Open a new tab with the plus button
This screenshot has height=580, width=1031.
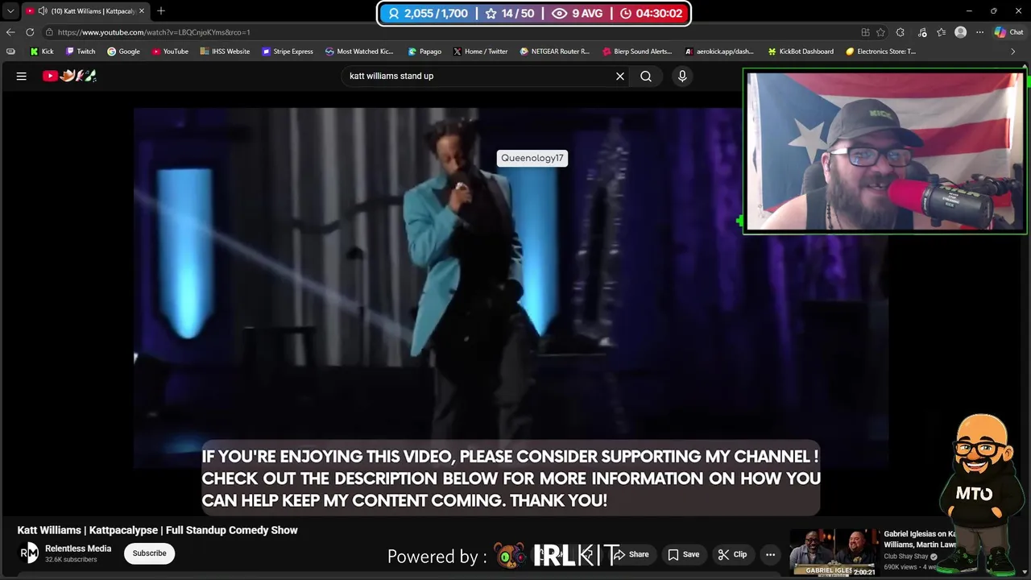[x=161, y=11]
